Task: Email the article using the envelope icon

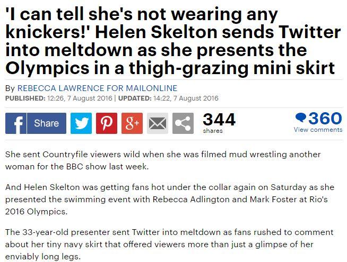Action: pyautogui.click(x=158, y=123)
